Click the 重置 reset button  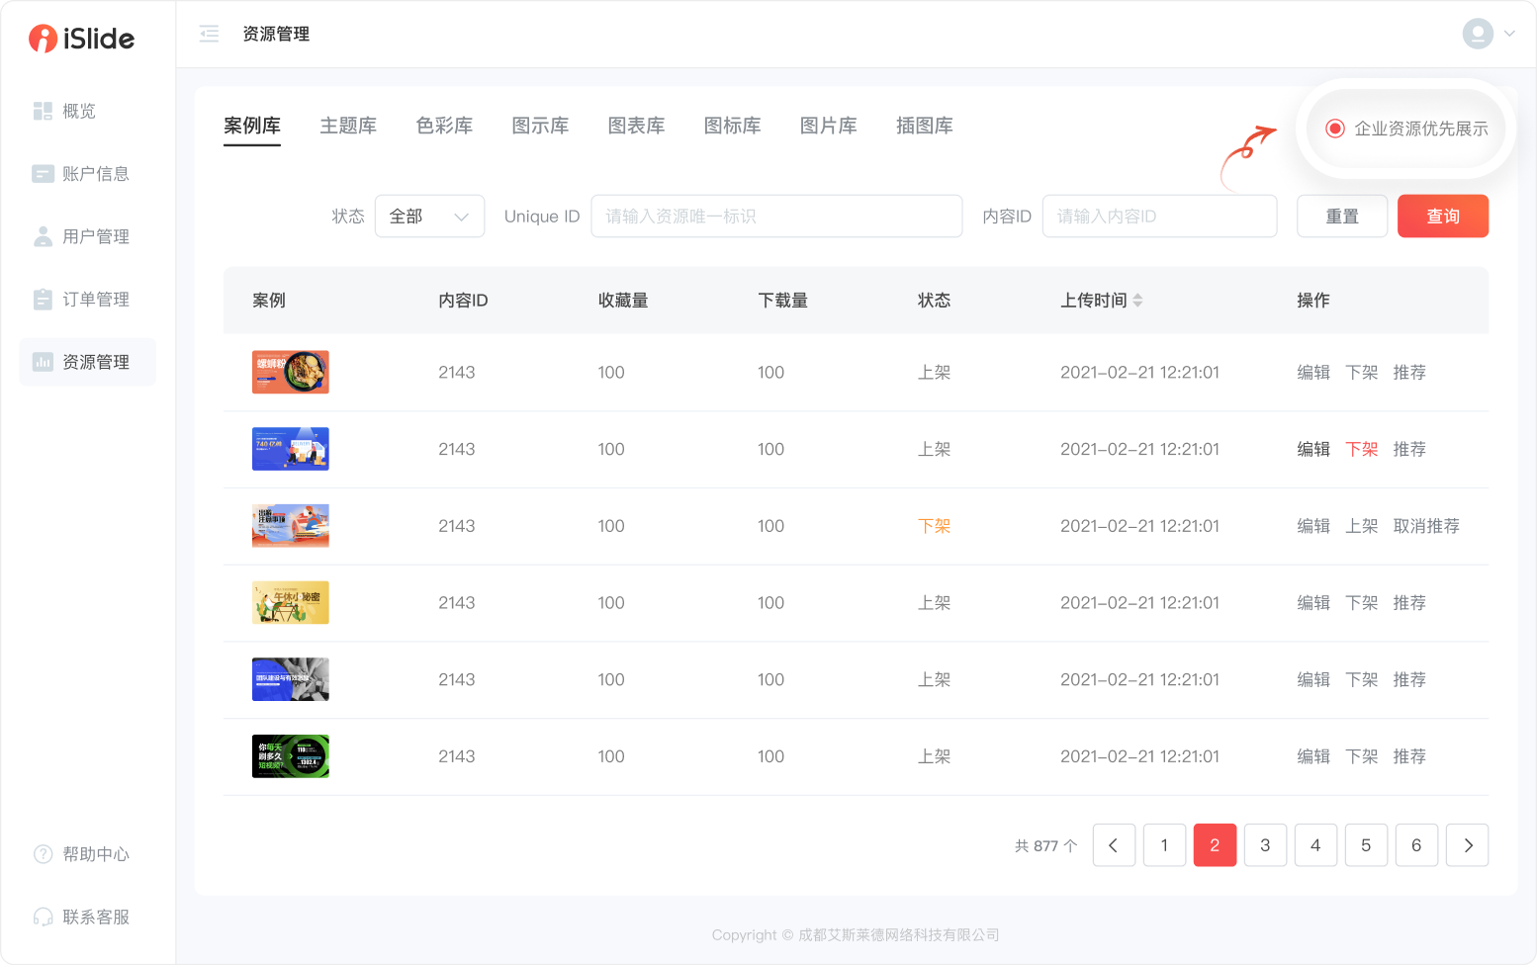(1342, 217)
